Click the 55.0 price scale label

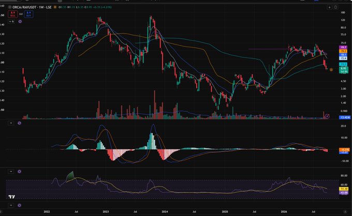(x=343, y=35)
